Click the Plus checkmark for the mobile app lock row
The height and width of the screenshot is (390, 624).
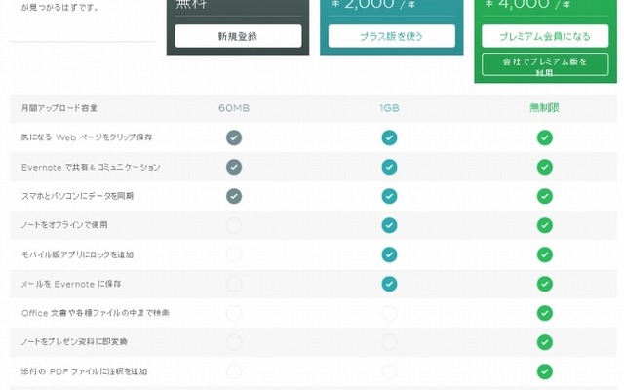[389, 254]
